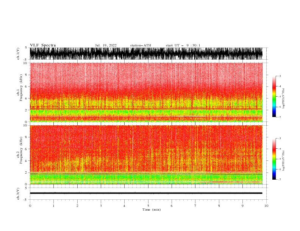This screenshot has height=231, width=300.
Task: Click the ch.2 spectrogram panel
Action: [x=146, y=155]
